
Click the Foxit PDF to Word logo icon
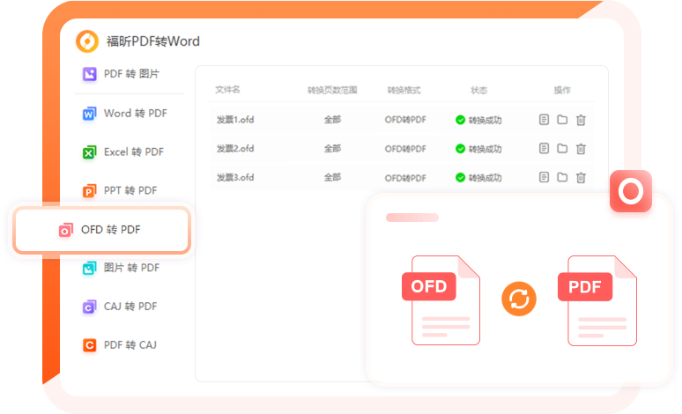pos(87,41)
